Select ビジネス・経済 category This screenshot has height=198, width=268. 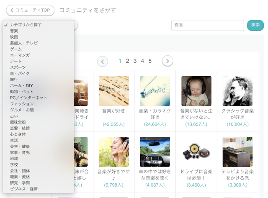point(38,189)
